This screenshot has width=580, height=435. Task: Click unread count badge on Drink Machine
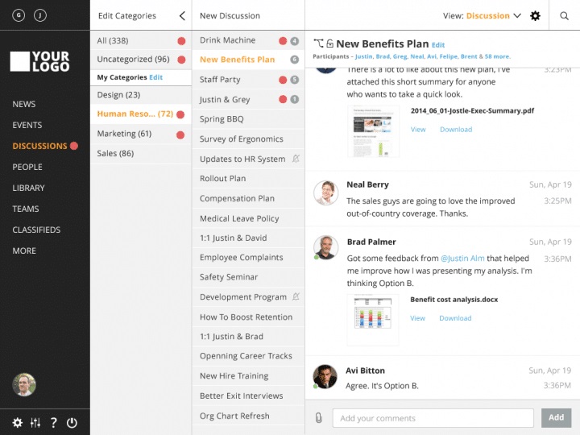pyautogui.click(x=295, y=41)
